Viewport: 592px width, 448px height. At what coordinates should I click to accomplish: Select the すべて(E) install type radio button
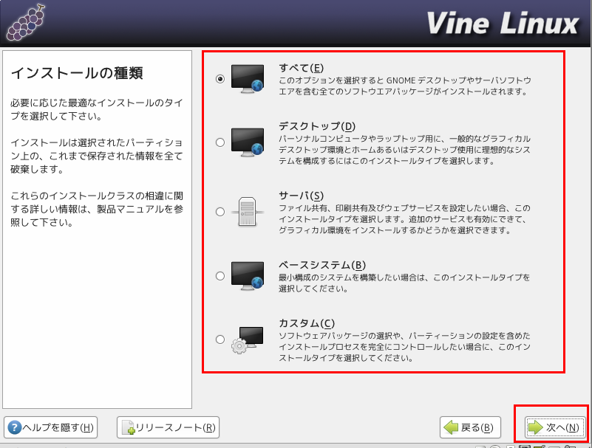pos(220,79)
